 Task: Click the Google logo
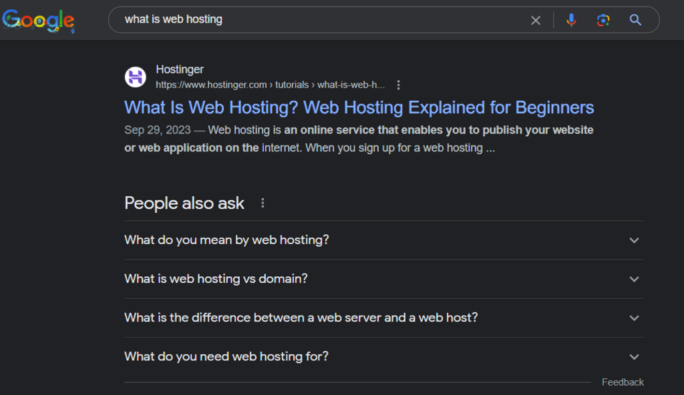[38, 21]
